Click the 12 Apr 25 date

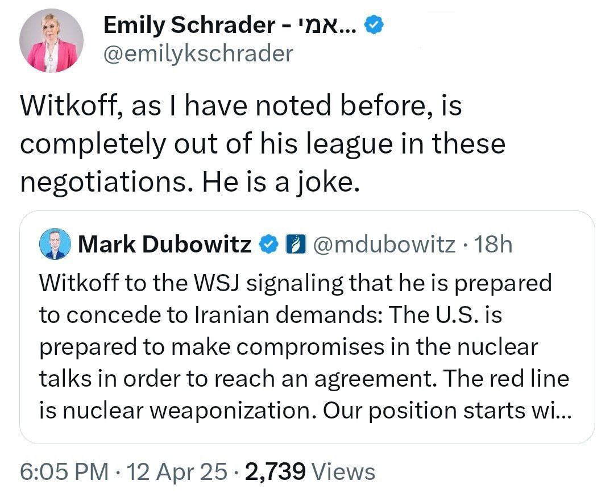click(177, 471)
